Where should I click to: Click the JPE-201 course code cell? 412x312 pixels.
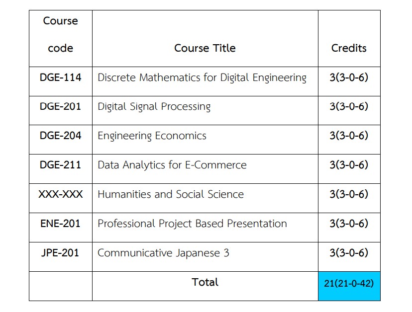(x=61, y=253)
